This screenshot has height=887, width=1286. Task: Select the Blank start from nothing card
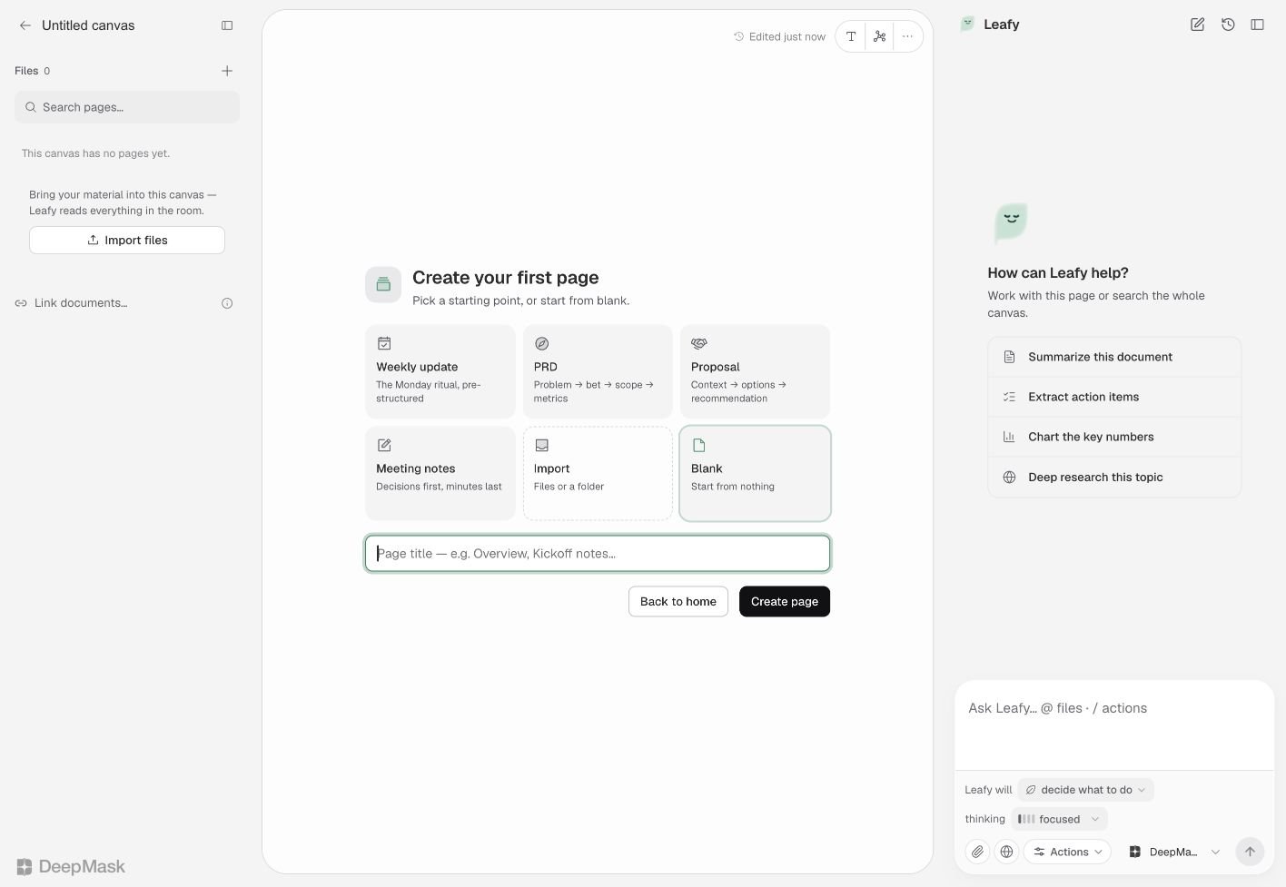pyautogui.click(x=755, y=474)
